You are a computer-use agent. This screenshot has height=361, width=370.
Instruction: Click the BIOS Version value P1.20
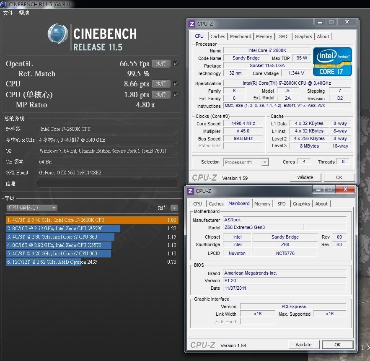pyautogui.click(x=285, y=280)
